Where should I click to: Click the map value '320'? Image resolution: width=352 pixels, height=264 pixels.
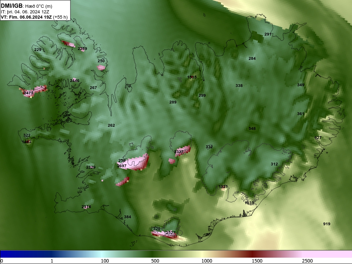(x=157, y=229)
